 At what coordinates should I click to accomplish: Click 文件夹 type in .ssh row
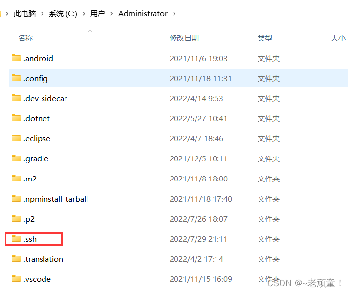tap(268, 239)
